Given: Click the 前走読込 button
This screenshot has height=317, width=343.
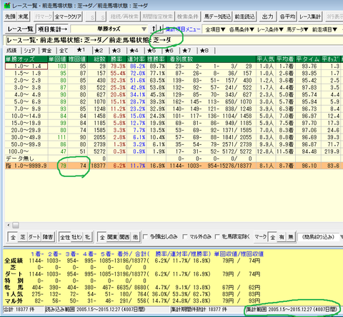Looking at the screenshot, I should (x=244, y=16).
